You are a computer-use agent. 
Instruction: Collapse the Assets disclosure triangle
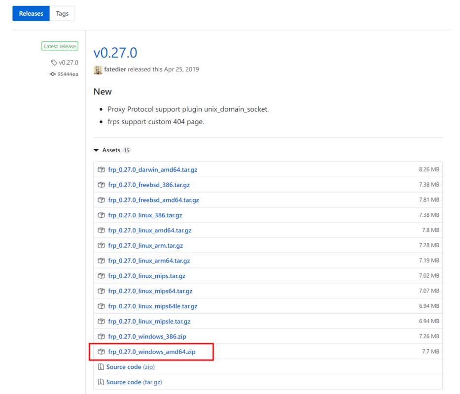tap(96, 150)
